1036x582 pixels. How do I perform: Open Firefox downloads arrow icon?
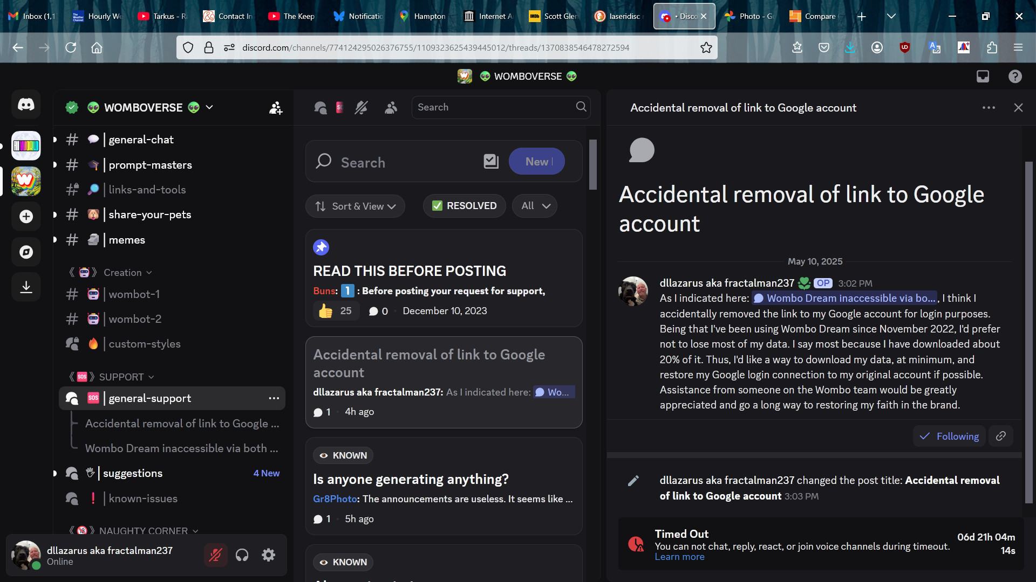tap(850, 47)
